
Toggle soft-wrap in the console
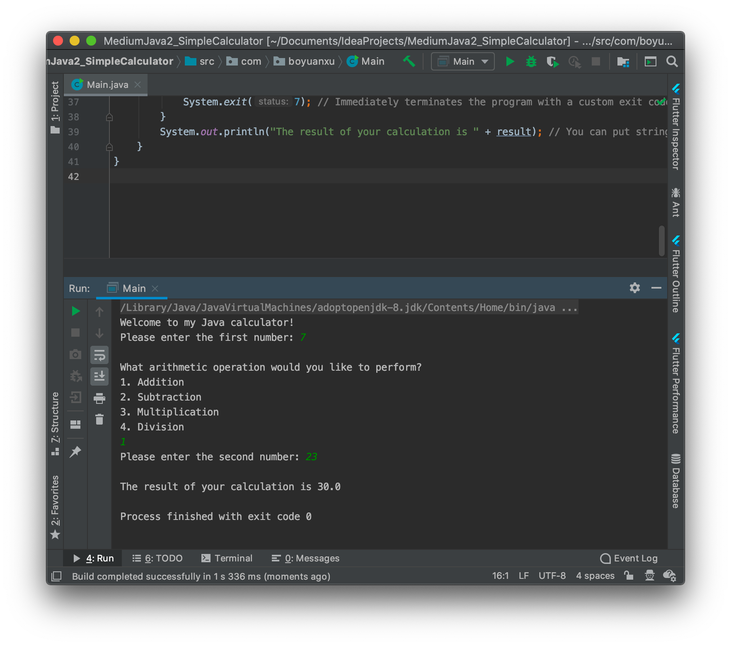(x=99, y=355)
